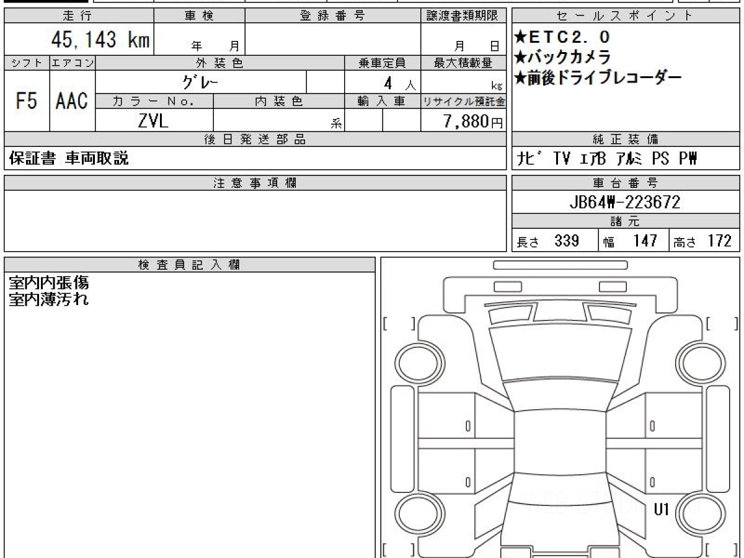Select the ナビ TV エアB アルミ PS PW line

608,159
